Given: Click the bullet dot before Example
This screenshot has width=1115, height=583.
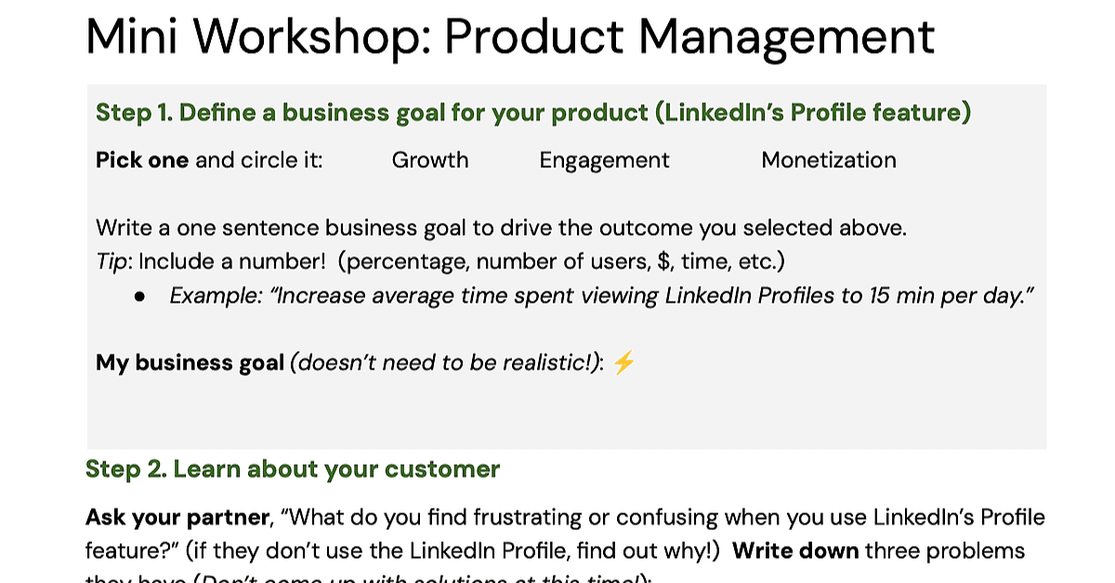Looking at the screenshot, I should pyautogui.click(x=139, y=297).
